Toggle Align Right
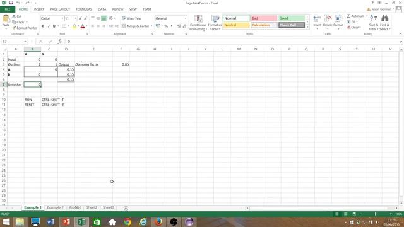 [x=104, y=26]
